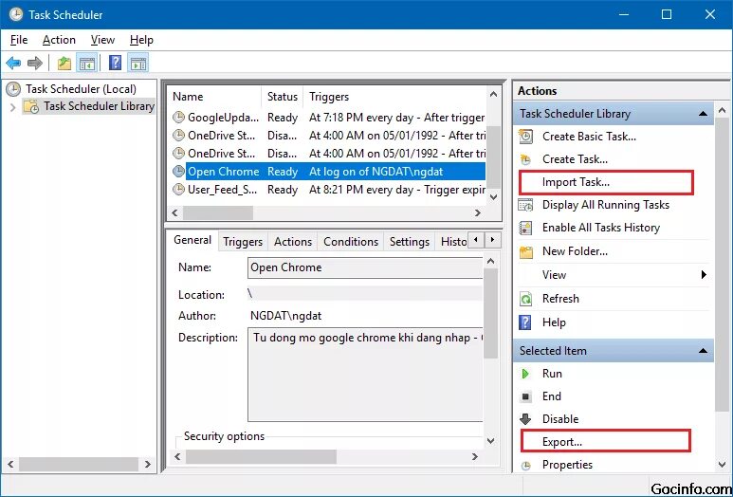Click Display All Running Tasks text
Image resolution: width=733 pixels, height=497 pixels.
(x=605, y=205)
